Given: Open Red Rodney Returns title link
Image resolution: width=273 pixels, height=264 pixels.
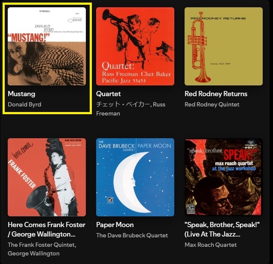Looking at the screenshot, I should (216, 94).
